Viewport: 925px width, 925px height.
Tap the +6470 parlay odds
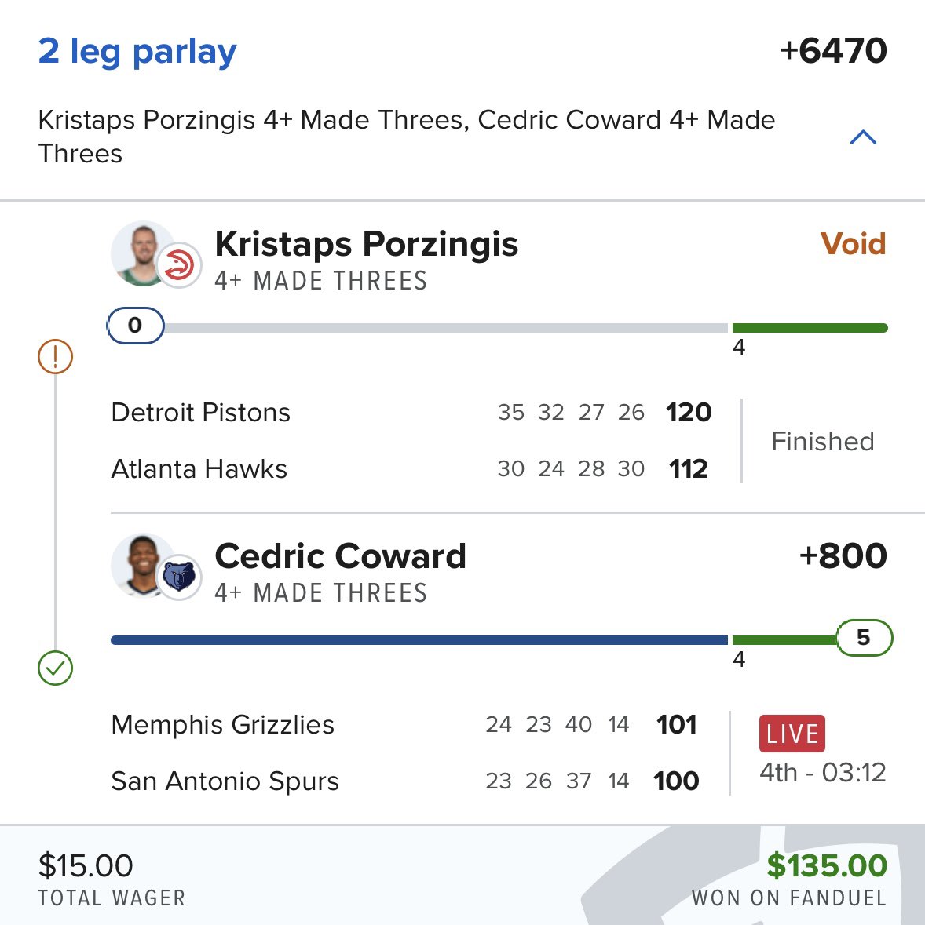point(832,52)
